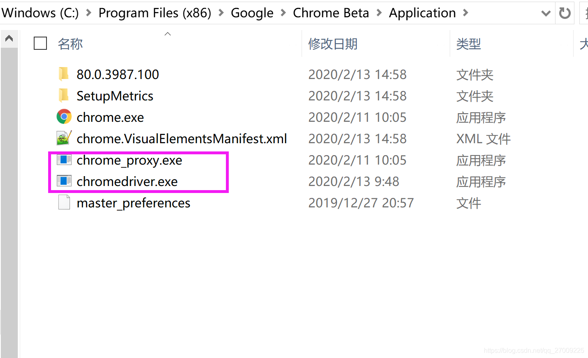The image size is (588, 358).
Task: Click the chrome.exe Chrome logo icon
Action: coord(64,117)
